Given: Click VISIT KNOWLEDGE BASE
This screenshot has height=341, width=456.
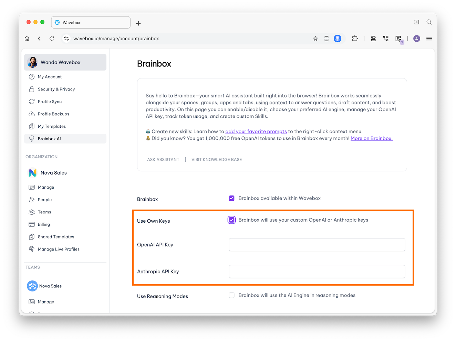Looking at the screenshot, I should click(217, 160).
